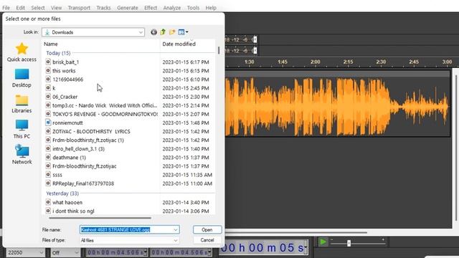Click selection start time field
This screenshot has width=459, height=258.
[x=116, y=252]
